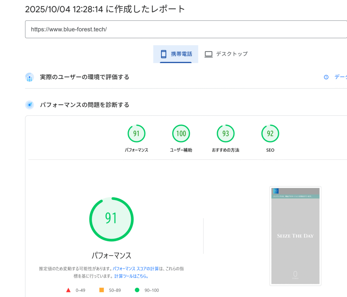The width and height of the screenshot is (347, 297).
Task: Select the ユーザー補助 100 score gauge
Action: tap(181, 134)
